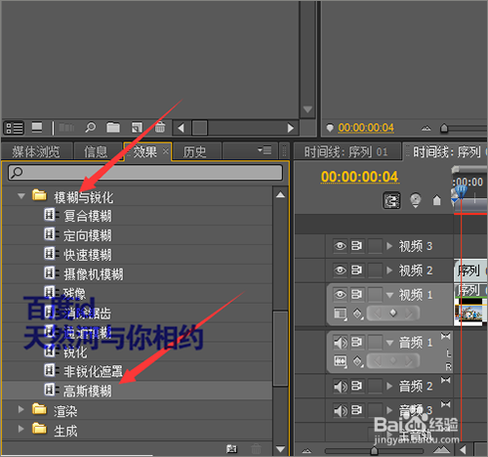Screen dimensions: 488x457
Task: Click the Set unnumbered marker icon
Action: 436,200
